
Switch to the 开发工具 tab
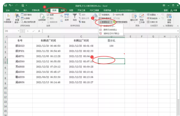[x=81, y=10]
